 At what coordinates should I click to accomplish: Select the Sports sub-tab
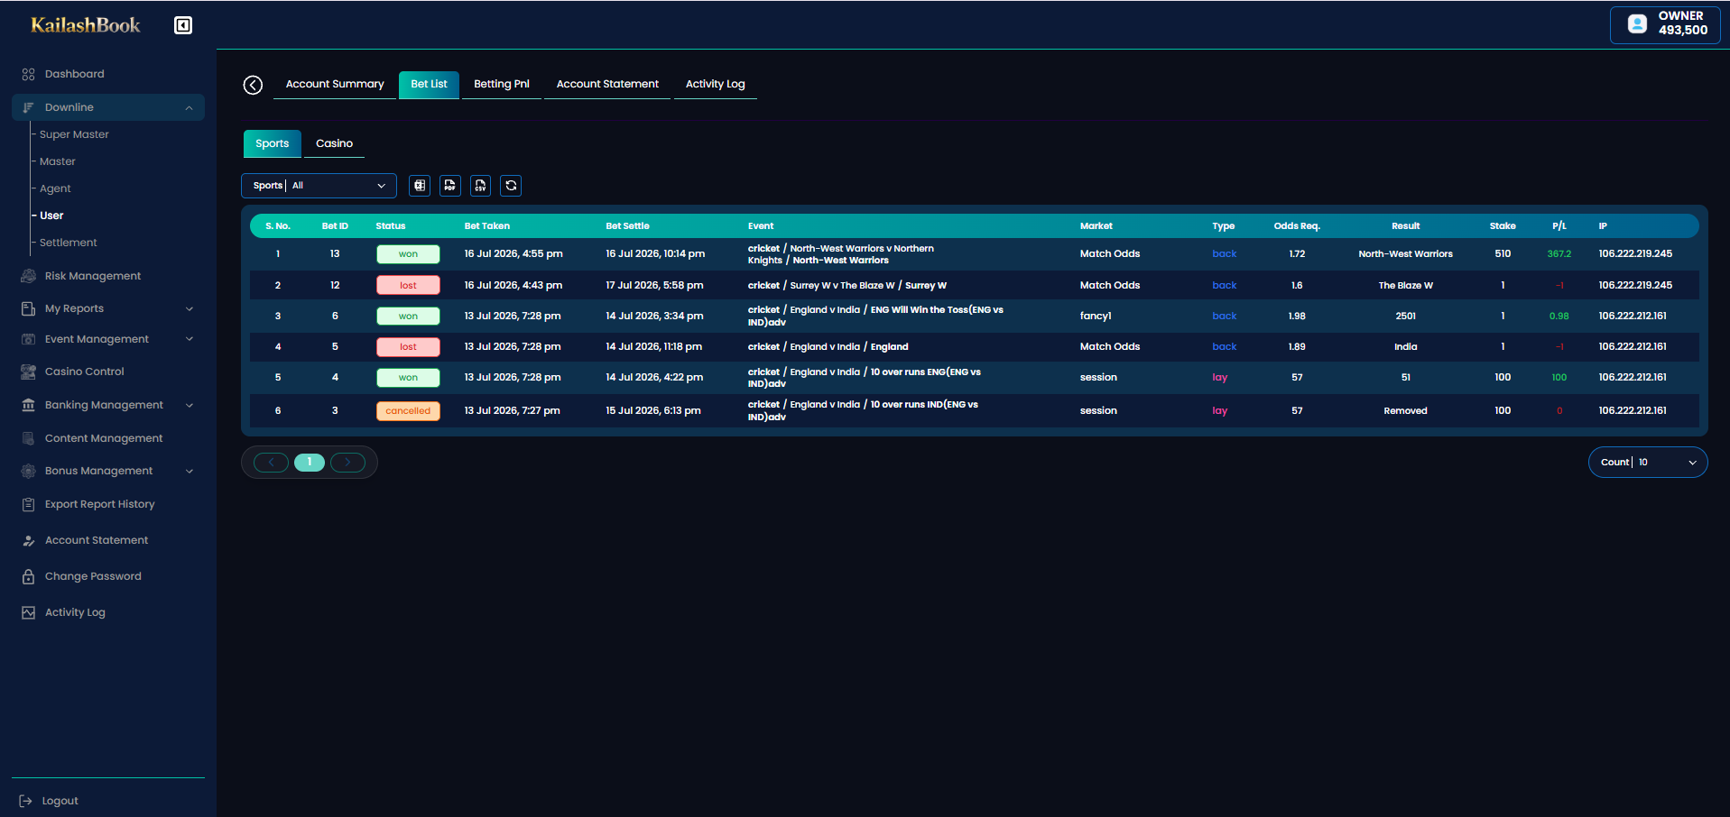click(x=273, y=143)
